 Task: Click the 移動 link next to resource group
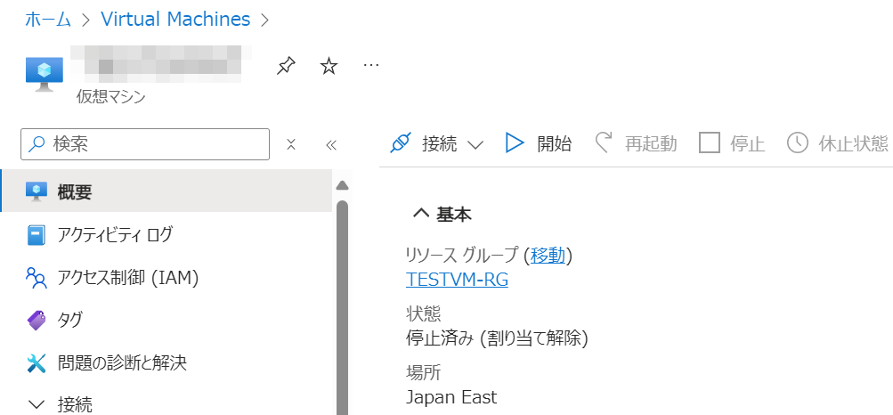pyautogui.click(x=548, y=256)
